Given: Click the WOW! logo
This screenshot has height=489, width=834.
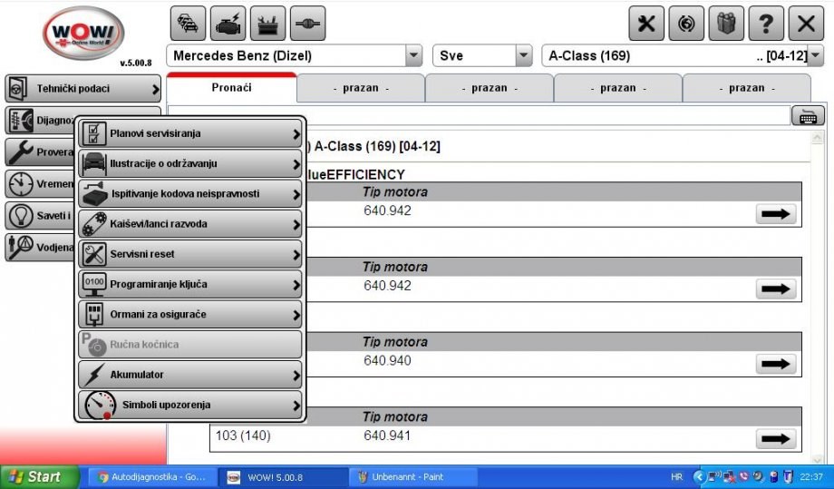Looking at the screenshot, I should (x=83, y=34).
